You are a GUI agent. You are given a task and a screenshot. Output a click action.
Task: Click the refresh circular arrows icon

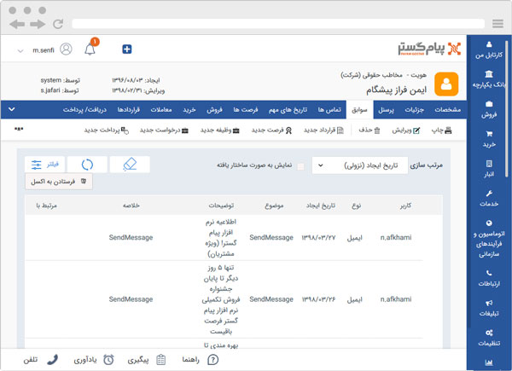click(x=86, y=165)
